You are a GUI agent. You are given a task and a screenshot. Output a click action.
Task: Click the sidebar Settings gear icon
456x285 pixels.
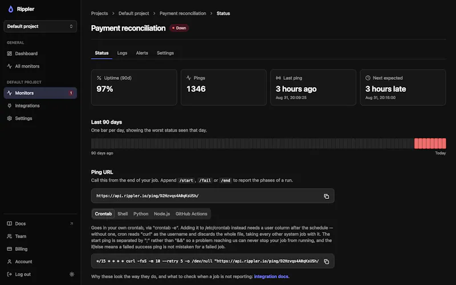pos(9,119)
